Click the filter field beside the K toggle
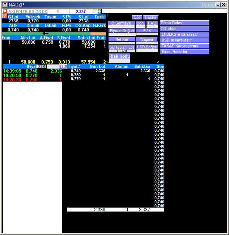The width and height of the screenshot is (229, 235). coord(53,66)
